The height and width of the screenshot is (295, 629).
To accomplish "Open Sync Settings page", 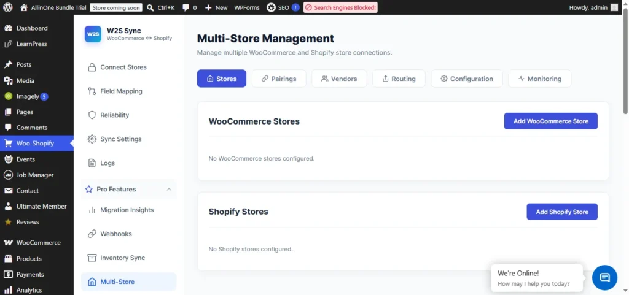I will (x=129, y=139).
